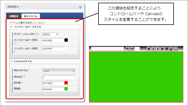Click the green canvas area
This screenshot has width=188, height=106.
pos(136,77)
